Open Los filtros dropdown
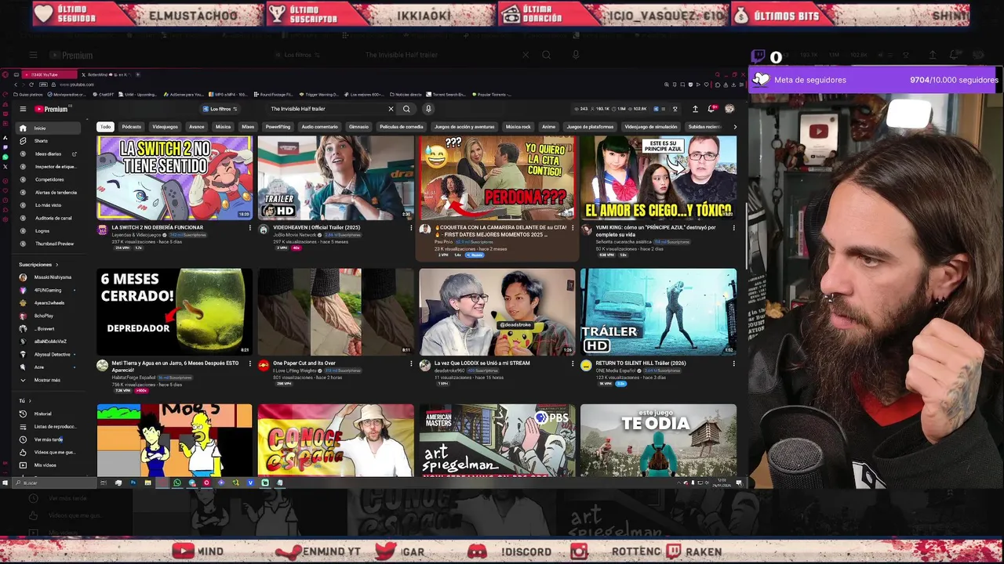The width and height of the screenshot is (1004, 564). pos(220,109)
